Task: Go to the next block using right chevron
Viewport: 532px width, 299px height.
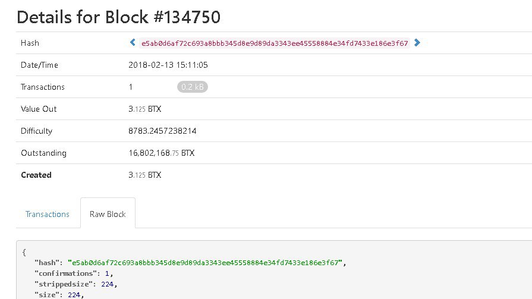Action: tap(417, 43)
